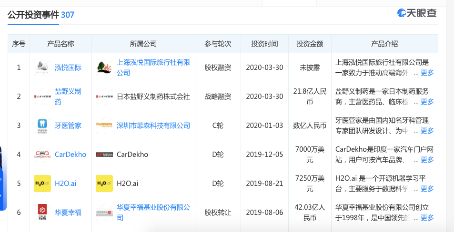
Task: Open 牙医管家 product link
Action: 68,126
